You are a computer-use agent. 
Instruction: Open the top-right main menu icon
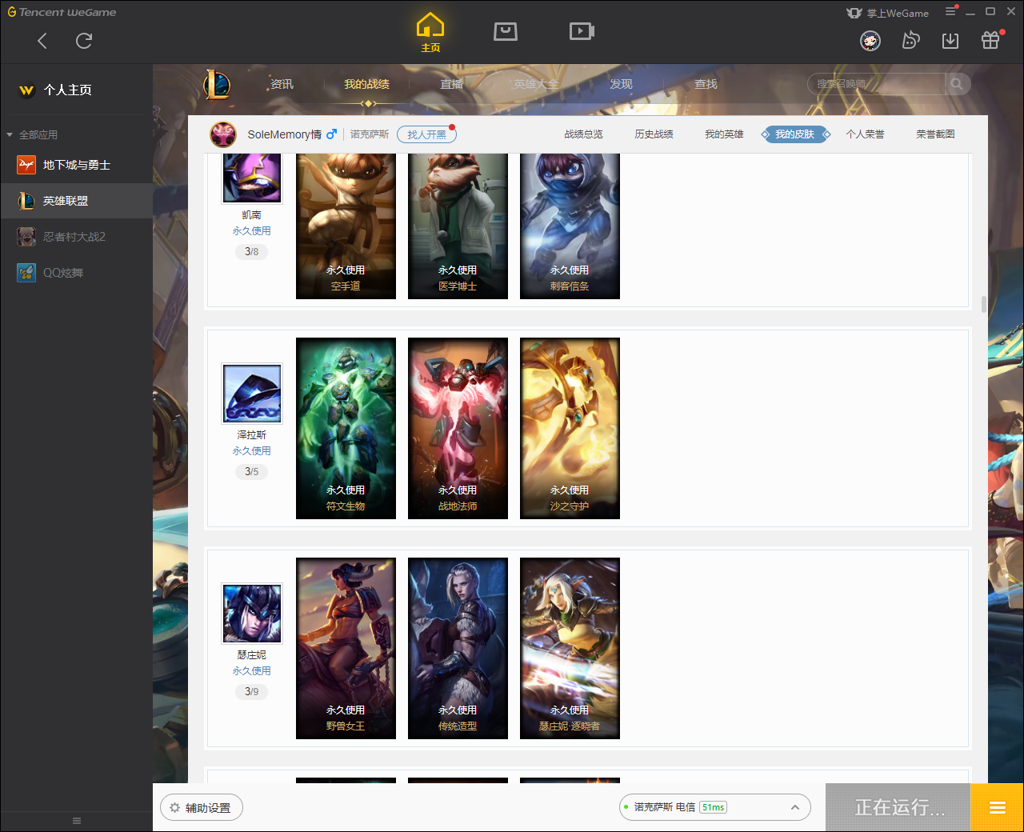pyautogui.click(x=950, y=11)
